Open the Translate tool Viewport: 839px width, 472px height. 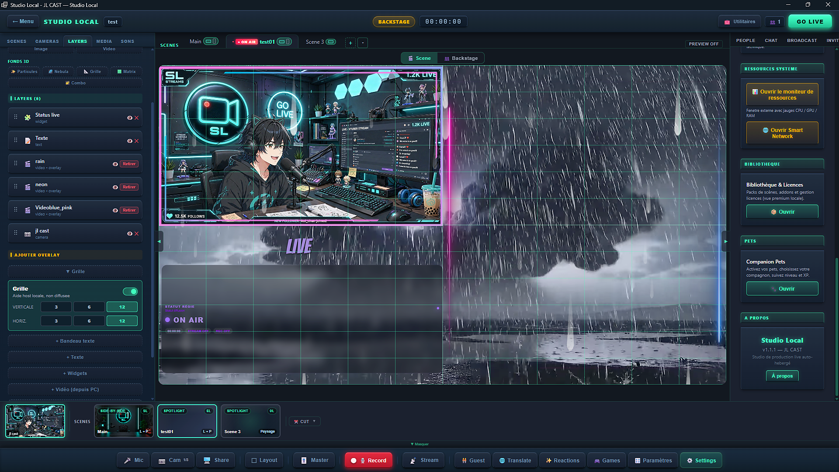point(515,460)
